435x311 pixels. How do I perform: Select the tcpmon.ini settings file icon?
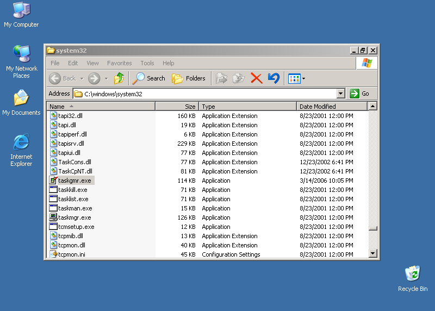53,254
